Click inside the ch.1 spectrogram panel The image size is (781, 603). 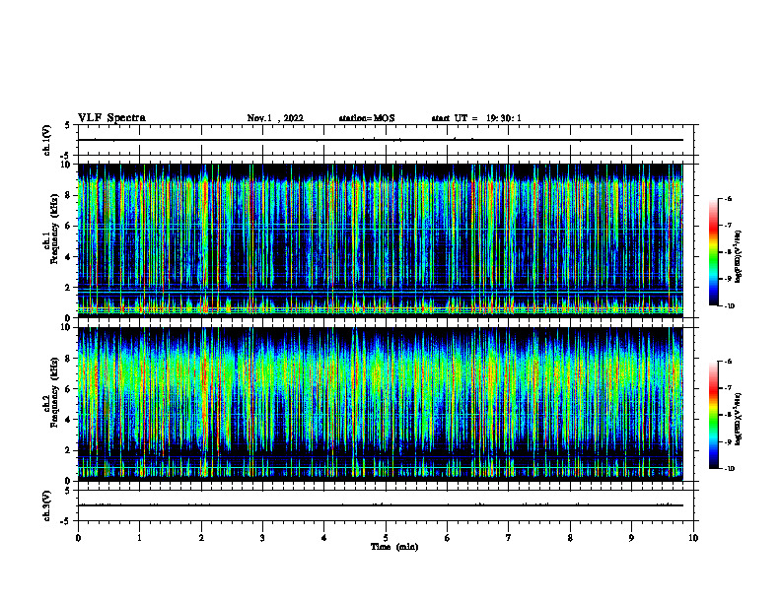tap(381, 240)
